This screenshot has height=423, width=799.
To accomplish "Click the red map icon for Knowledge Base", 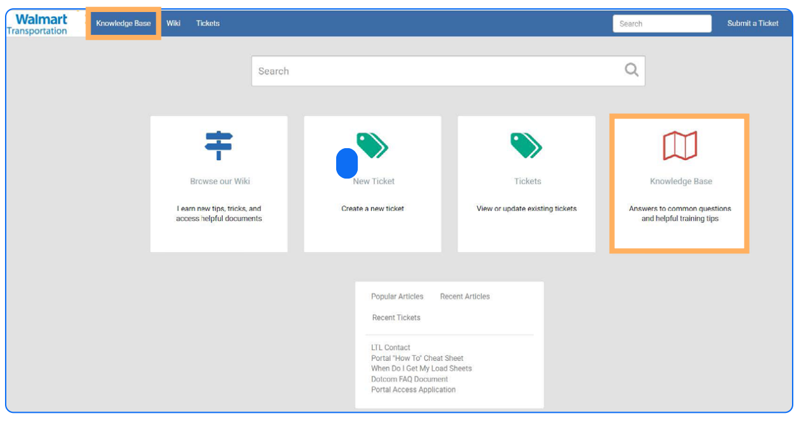I will click(680, 146).
